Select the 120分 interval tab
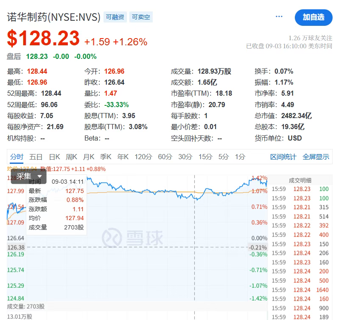 (x=143, y=157)
